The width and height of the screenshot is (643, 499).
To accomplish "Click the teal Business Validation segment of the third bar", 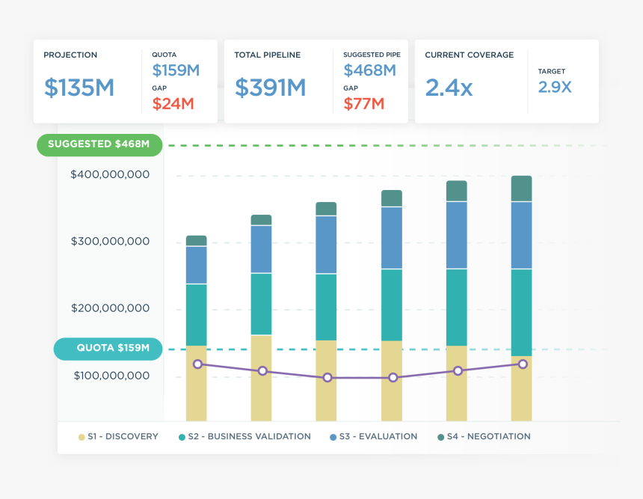I will tap(326, 307).
